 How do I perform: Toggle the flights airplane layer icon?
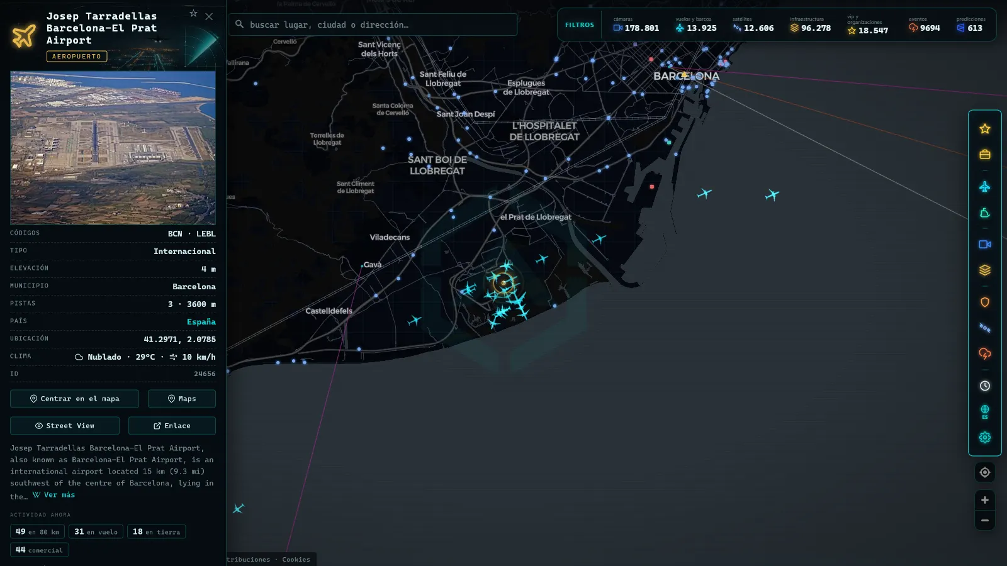point(985,187)
